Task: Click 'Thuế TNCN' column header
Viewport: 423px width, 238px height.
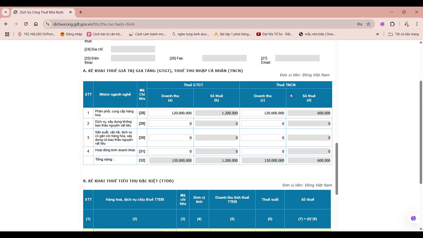Action: (x=286, y=85)
